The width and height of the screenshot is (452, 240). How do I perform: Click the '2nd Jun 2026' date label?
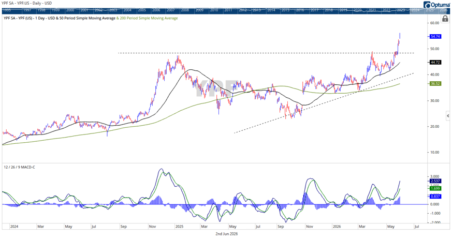[x=227, y=234]
